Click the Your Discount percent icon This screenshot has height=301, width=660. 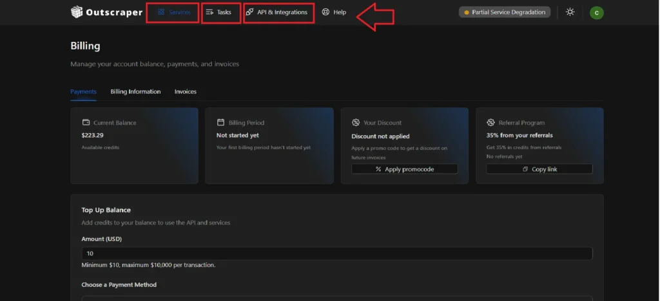click(x=356, y=122)
